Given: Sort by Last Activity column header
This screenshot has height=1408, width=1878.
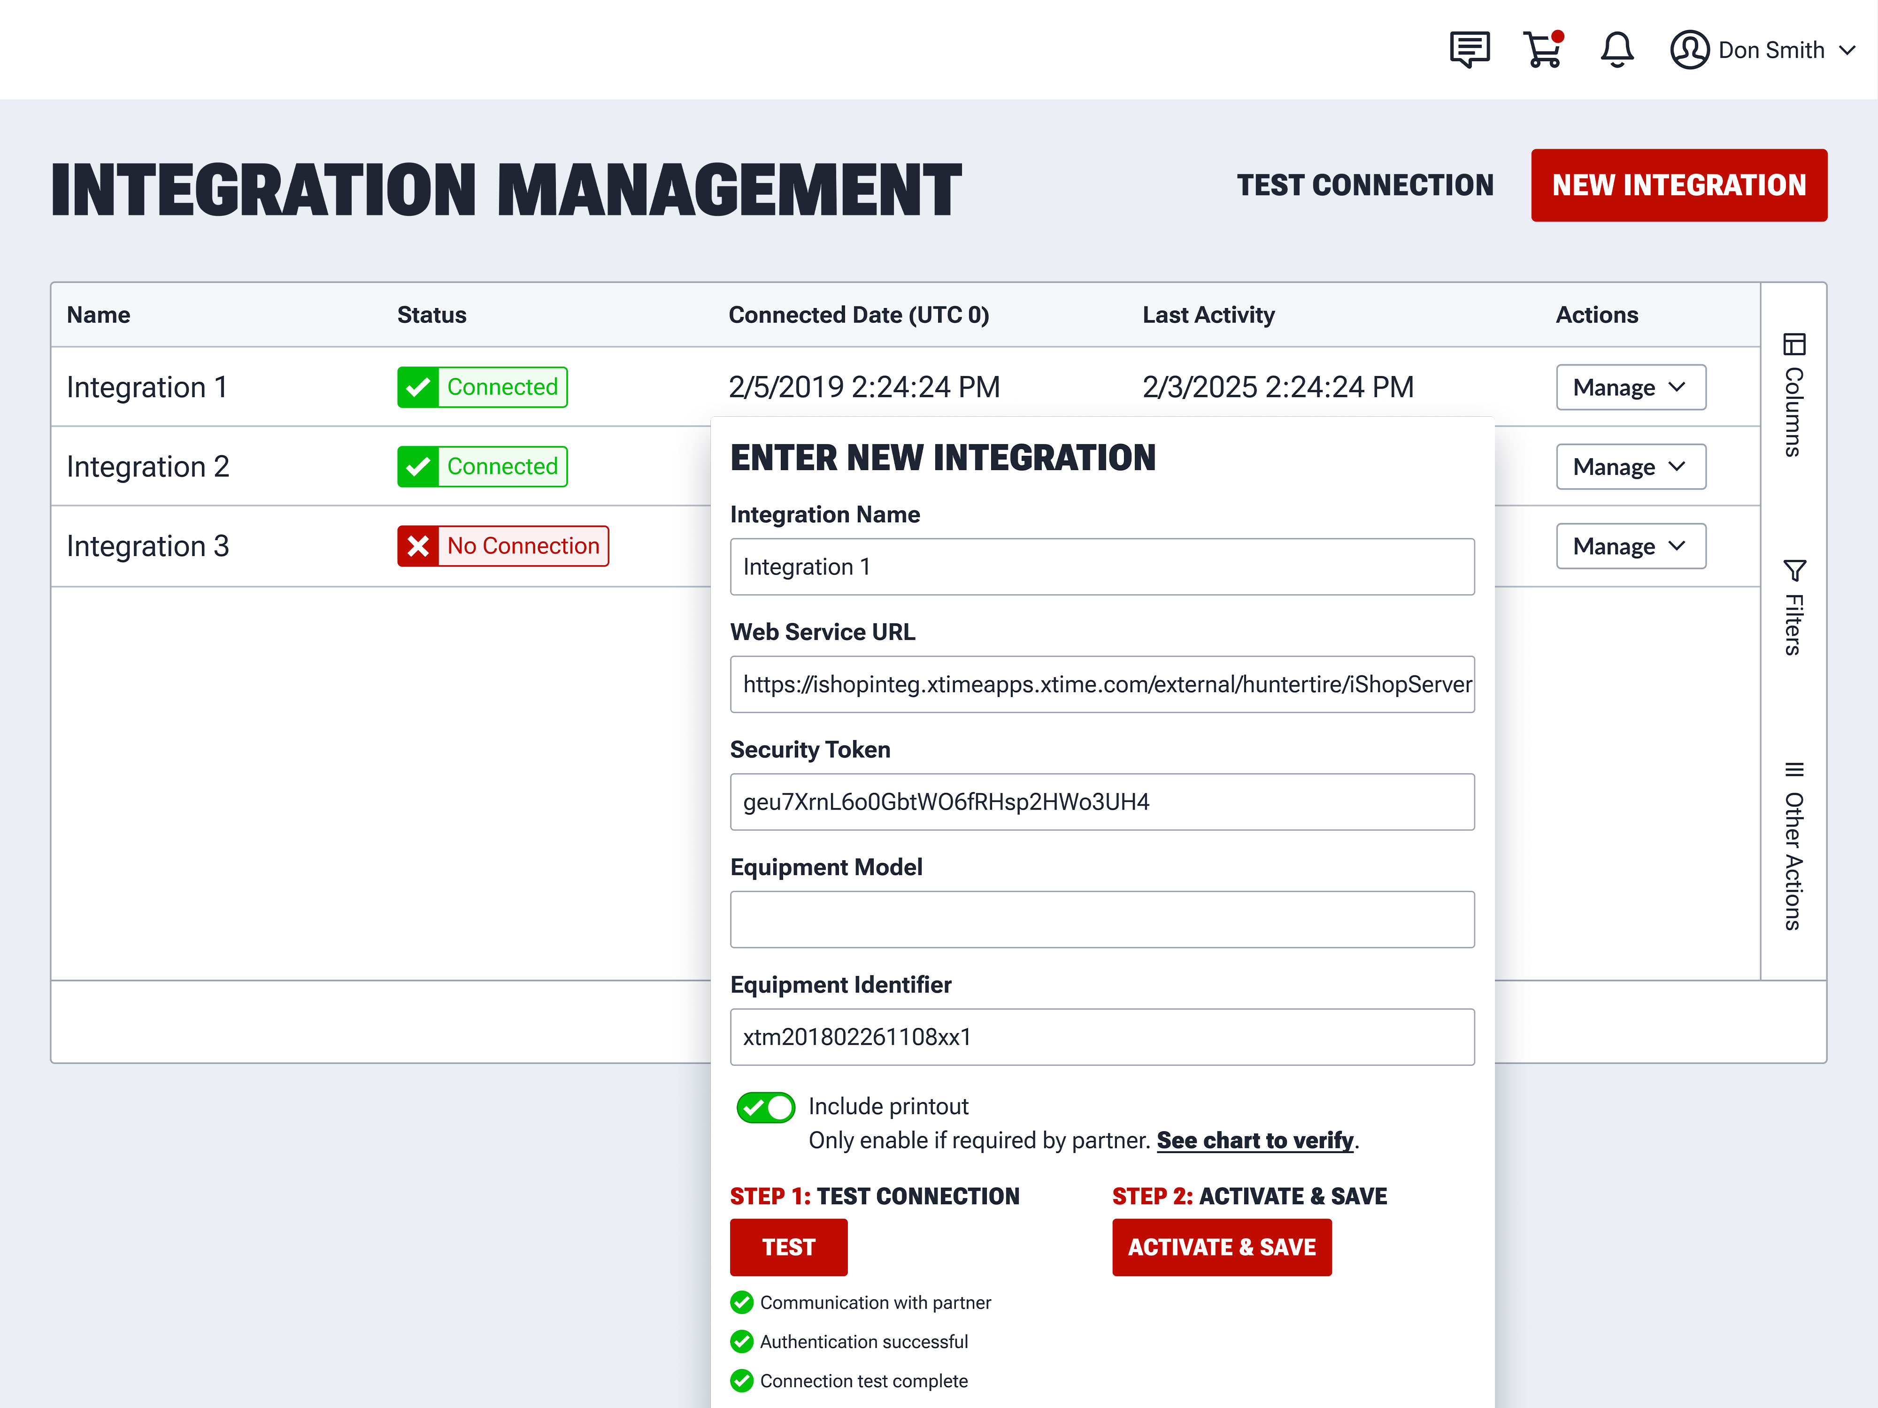Looking at the screenshot, I should tap(1207, 315).
